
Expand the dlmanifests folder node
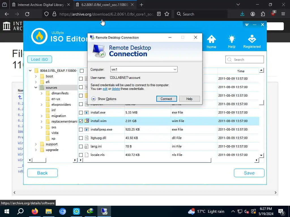42,93
